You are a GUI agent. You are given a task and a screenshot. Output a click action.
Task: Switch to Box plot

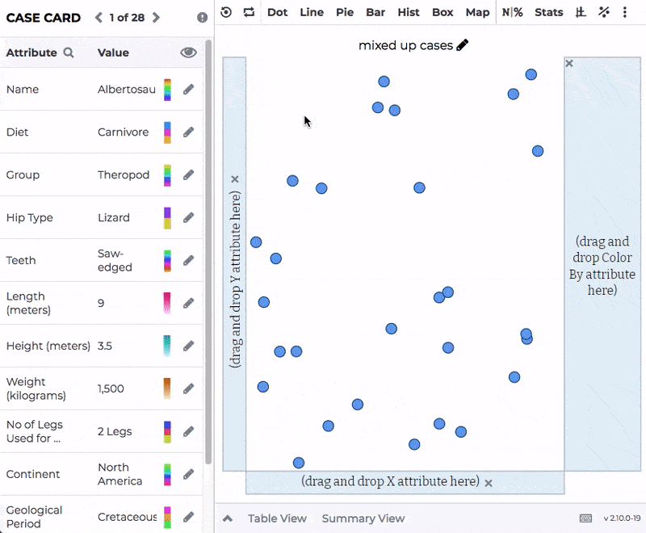pos(443,12)
